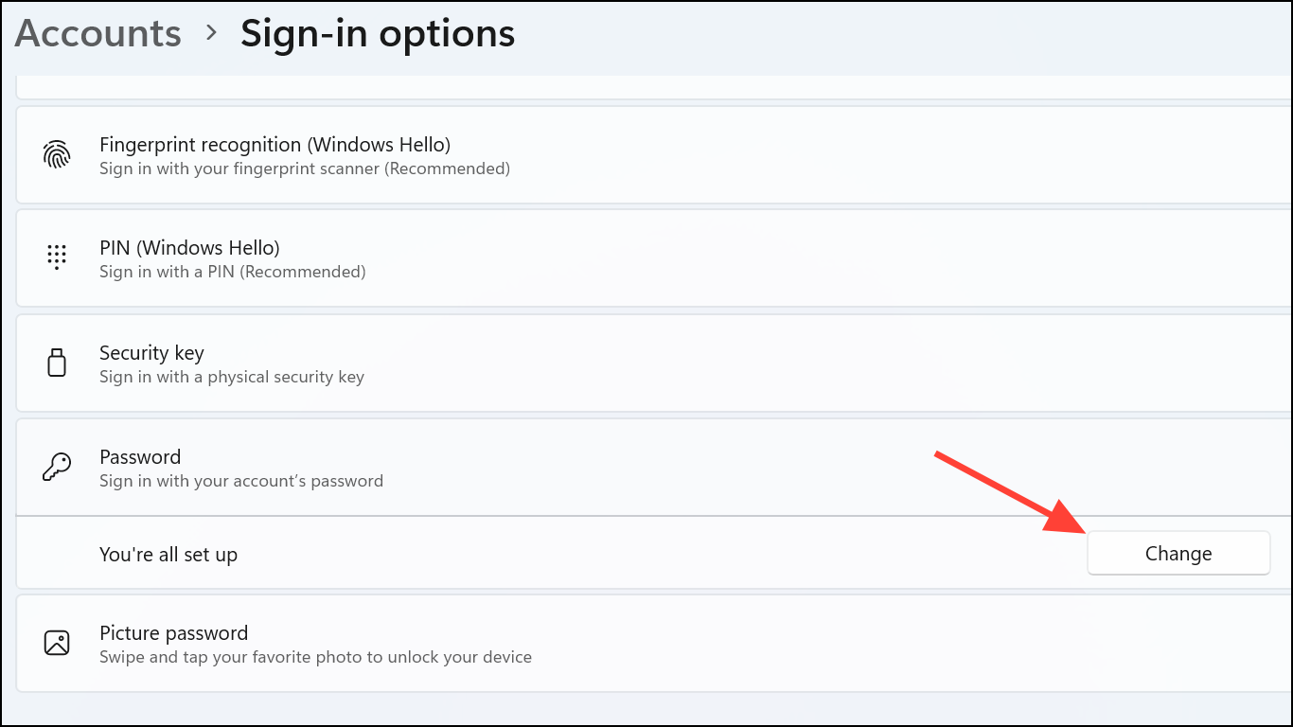Expand the PIN (Windows Hello) option
This screenshot has width=1293, height=727.
654,258
